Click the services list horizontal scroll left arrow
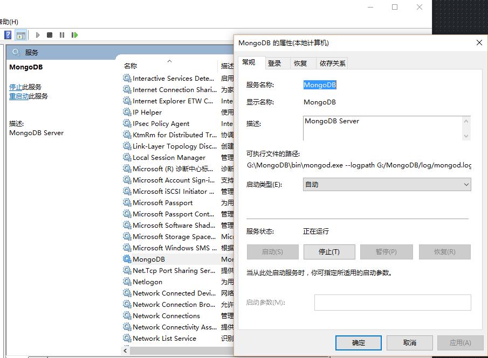The height and width of the screenshot is (358, 488). coord(126,350)
